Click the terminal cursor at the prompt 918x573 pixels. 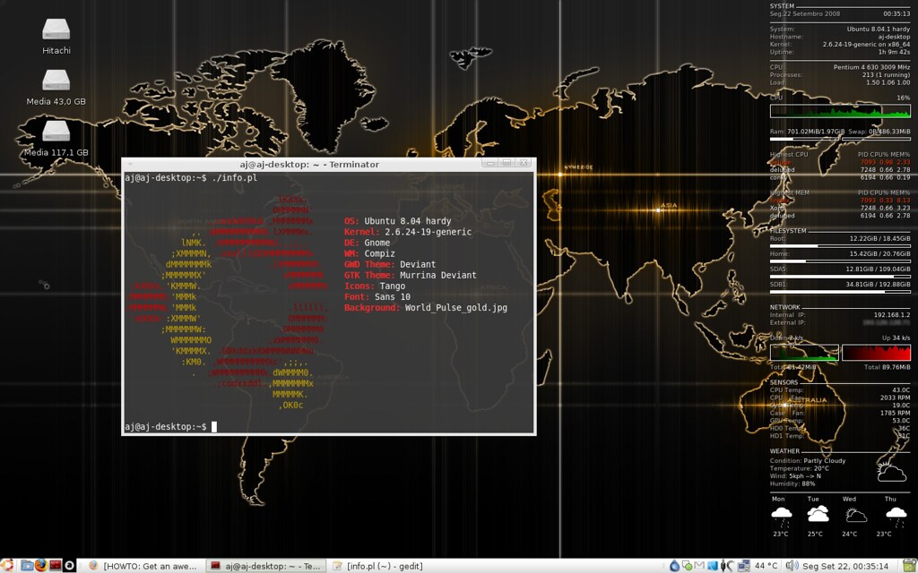[x=214, y=427]
